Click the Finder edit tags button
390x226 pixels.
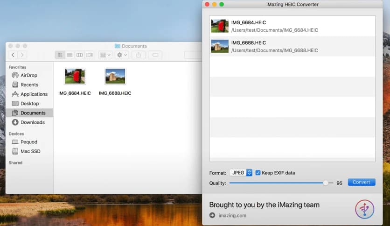pos(155,55)
